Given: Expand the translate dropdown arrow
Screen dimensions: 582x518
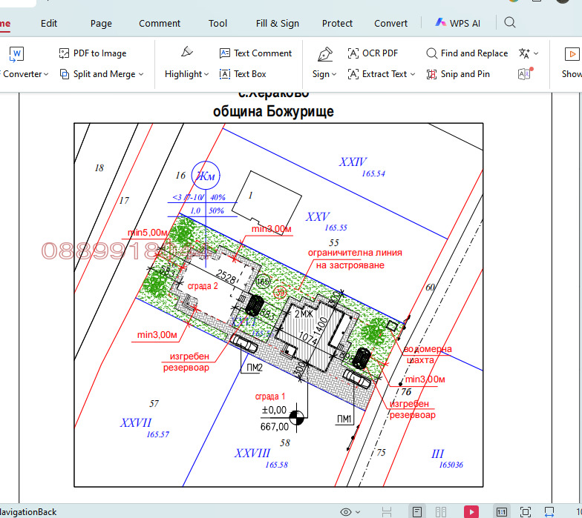Looking at the screenshot, I should click(536, 53).
